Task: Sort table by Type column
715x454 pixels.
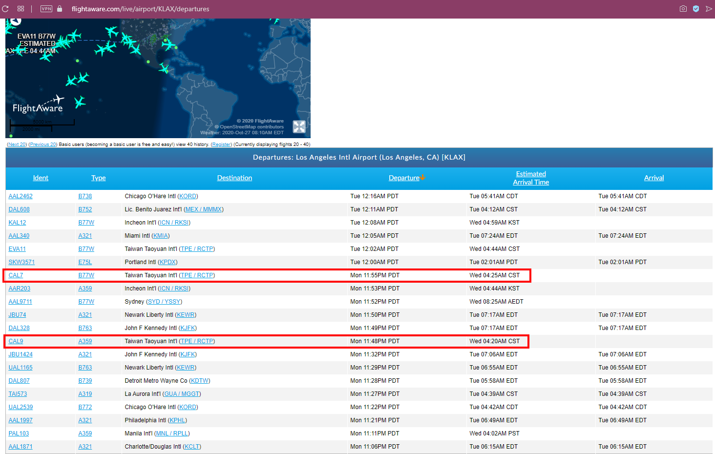Action: point(99,178)
